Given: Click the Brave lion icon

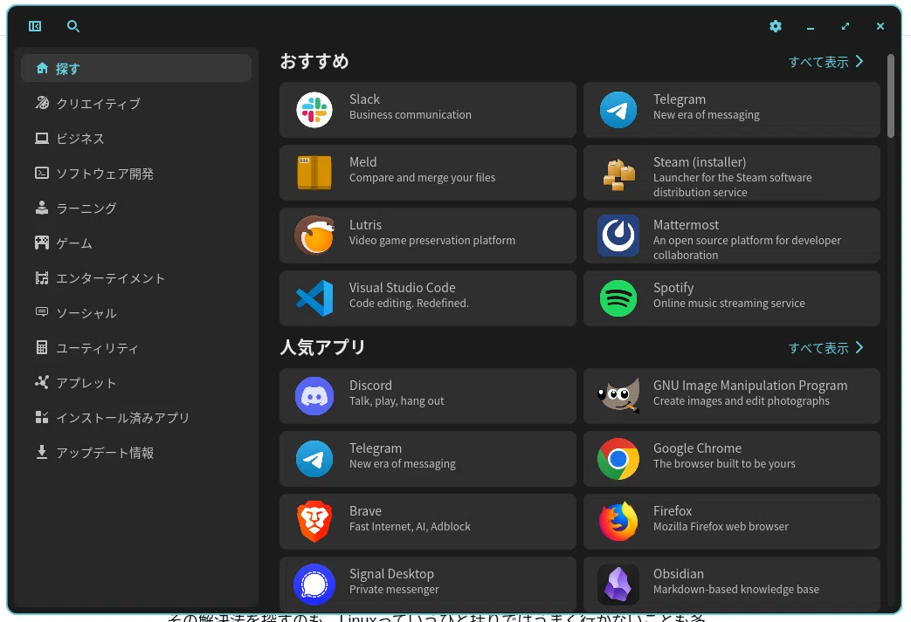Looking at the screenshot, I should (314, 521).
